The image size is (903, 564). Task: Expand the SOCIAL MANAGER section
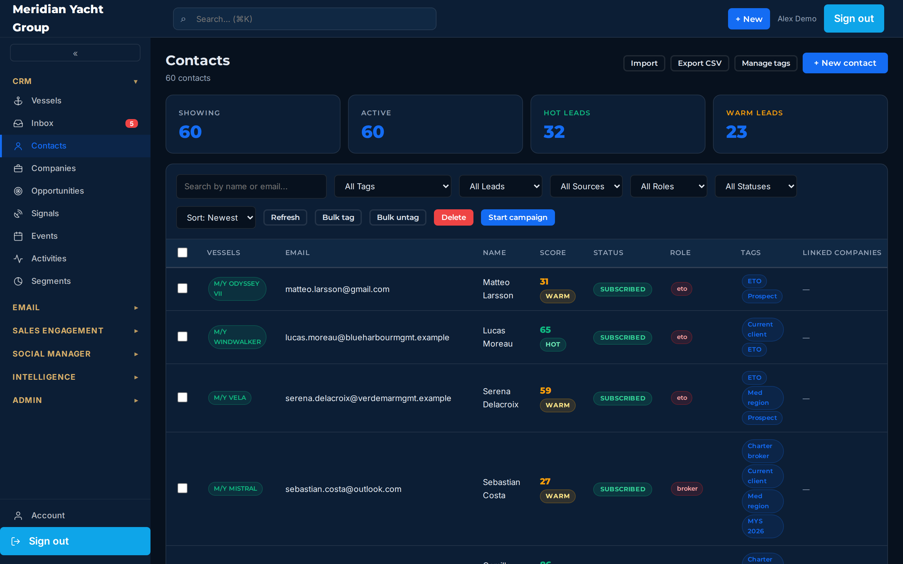pos(75,354)
